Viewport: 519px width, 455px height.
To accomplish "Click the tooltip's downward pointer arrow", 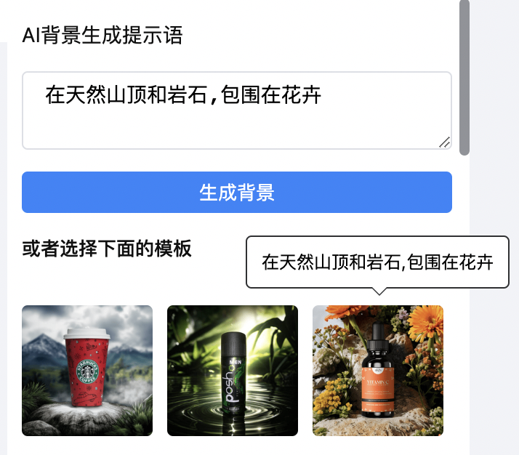I will pyautogui.click(x=379, y=291).
